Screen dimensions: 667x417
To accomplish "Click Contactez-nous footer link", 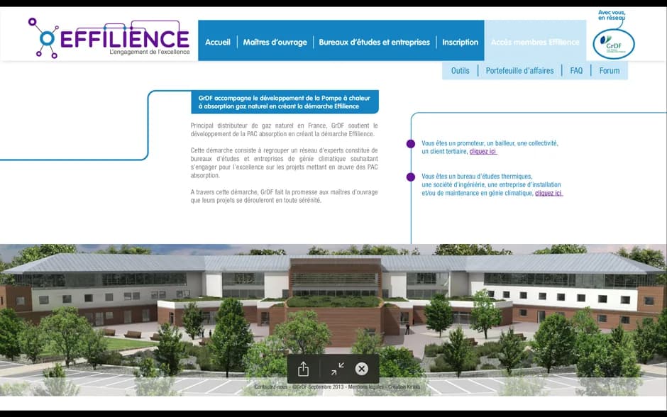I will coord(271,387).
